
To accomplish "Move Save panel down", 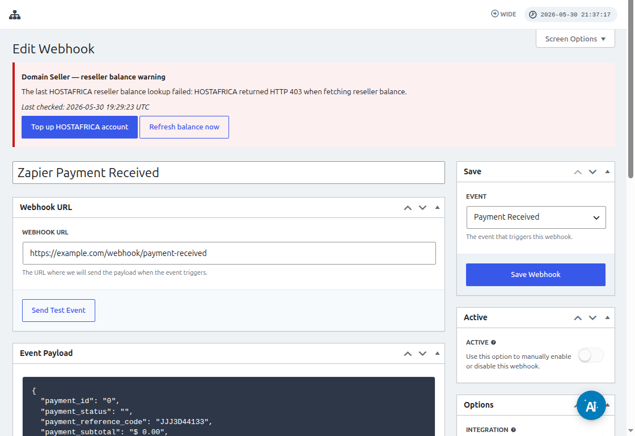I will [x=592, y=172].
